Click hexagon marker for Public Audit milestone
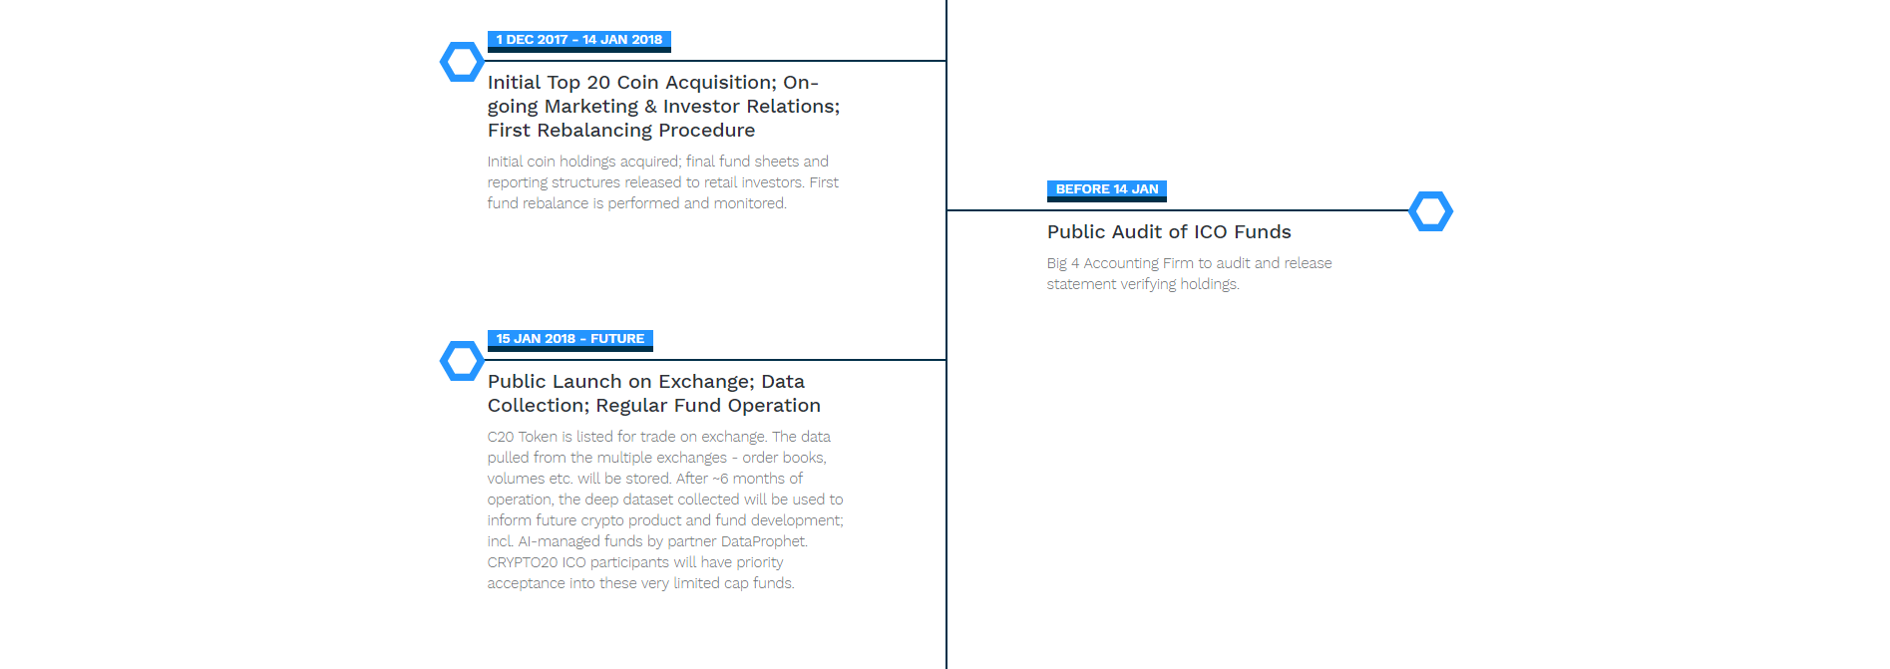 point(1430,211)
